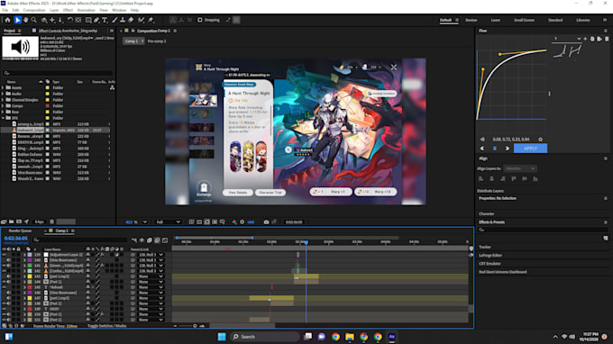Click the blue APPLY button in Flow
613x344 pixels.
pyautogui.click(x=530, y=149)
